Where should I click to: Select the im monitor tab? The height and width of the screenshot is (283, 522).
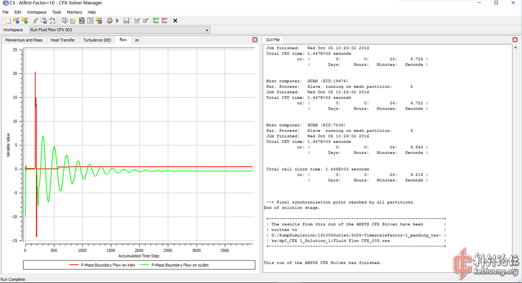[x=137, y=40]
